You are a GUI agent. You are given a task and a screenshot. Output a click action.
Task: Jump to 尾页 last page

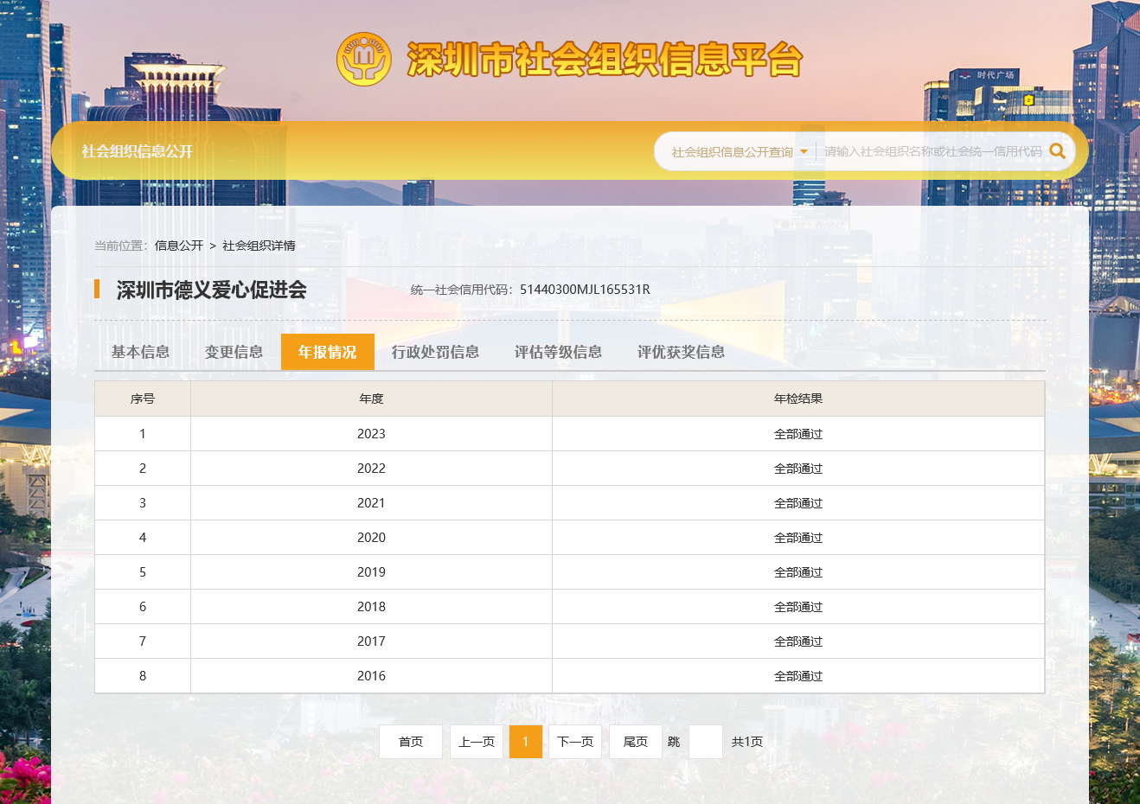636,742
